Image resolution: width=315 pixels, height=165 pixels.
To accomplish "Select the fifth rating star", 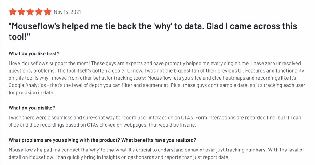I will tap(47, 12).
